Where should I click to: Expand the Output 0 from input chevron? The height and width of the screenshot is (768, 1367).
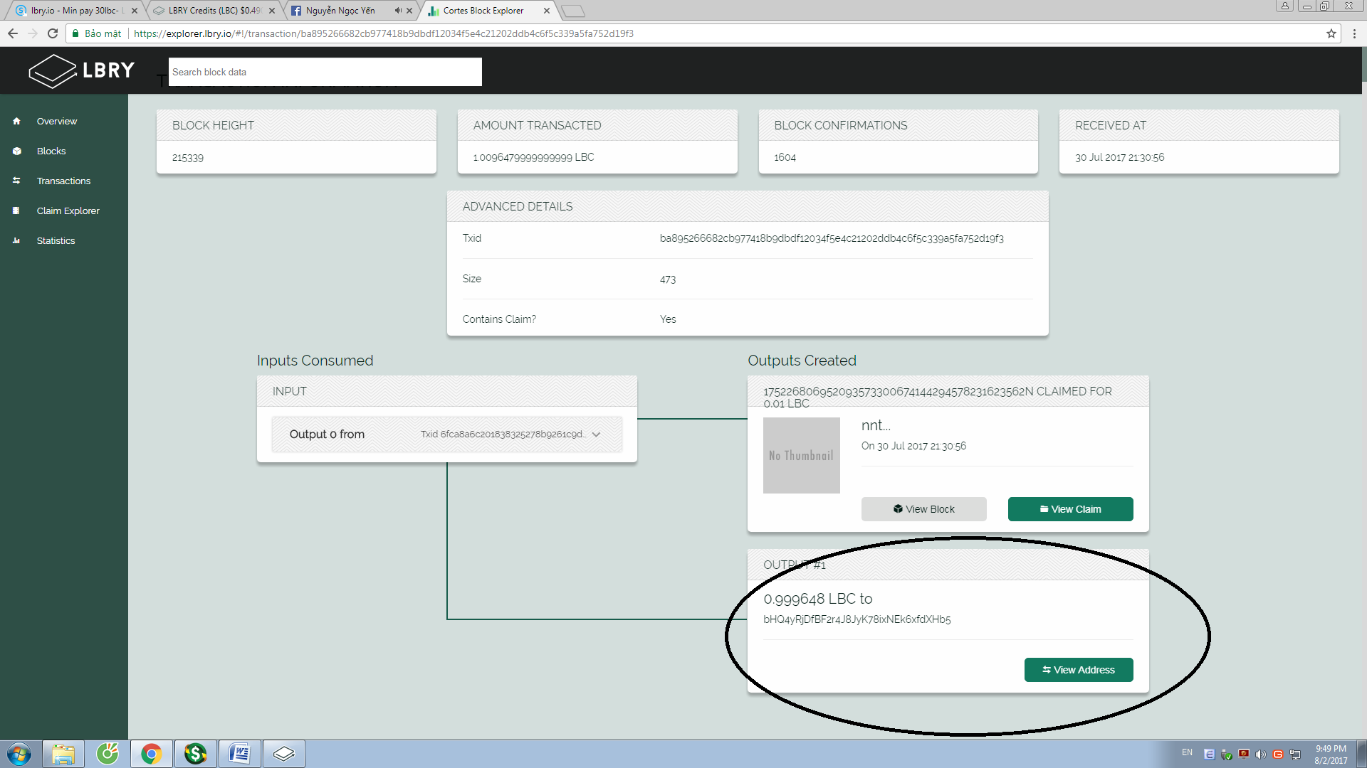point(596,434)
